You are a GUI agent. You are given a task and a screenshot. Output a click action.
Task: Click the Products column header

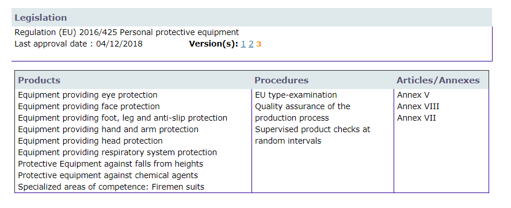coord(39,80)
